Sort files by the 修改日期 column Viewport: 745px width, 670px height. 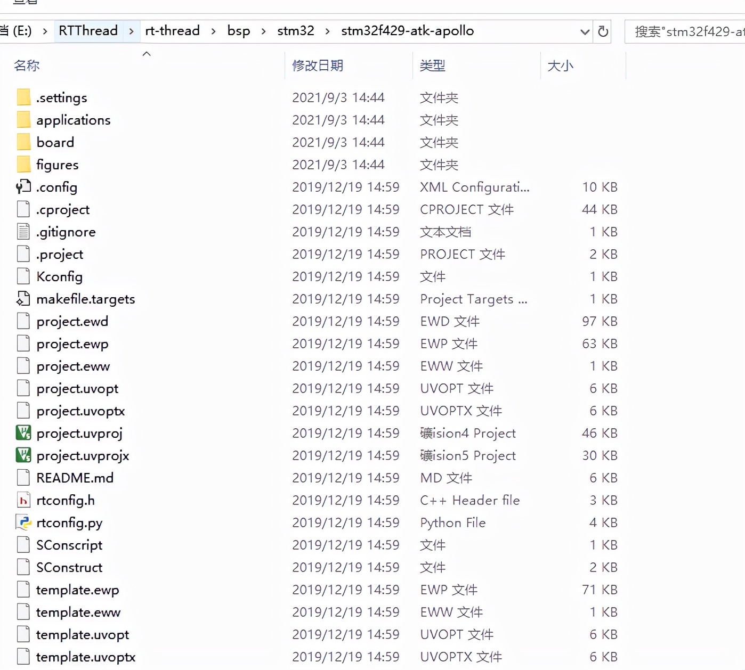pos(318,65)
